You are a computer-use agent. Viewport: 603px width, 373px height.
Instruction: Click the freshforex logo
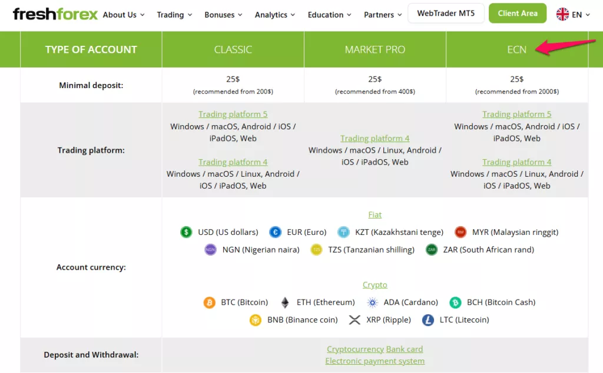[x=55, y=14]
